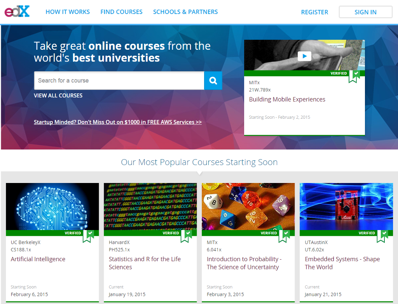Image resolution: width=398 pixels, height=304 pixels.
Task: Play the Building Mobile Experiences video
Action: [304, 56]
